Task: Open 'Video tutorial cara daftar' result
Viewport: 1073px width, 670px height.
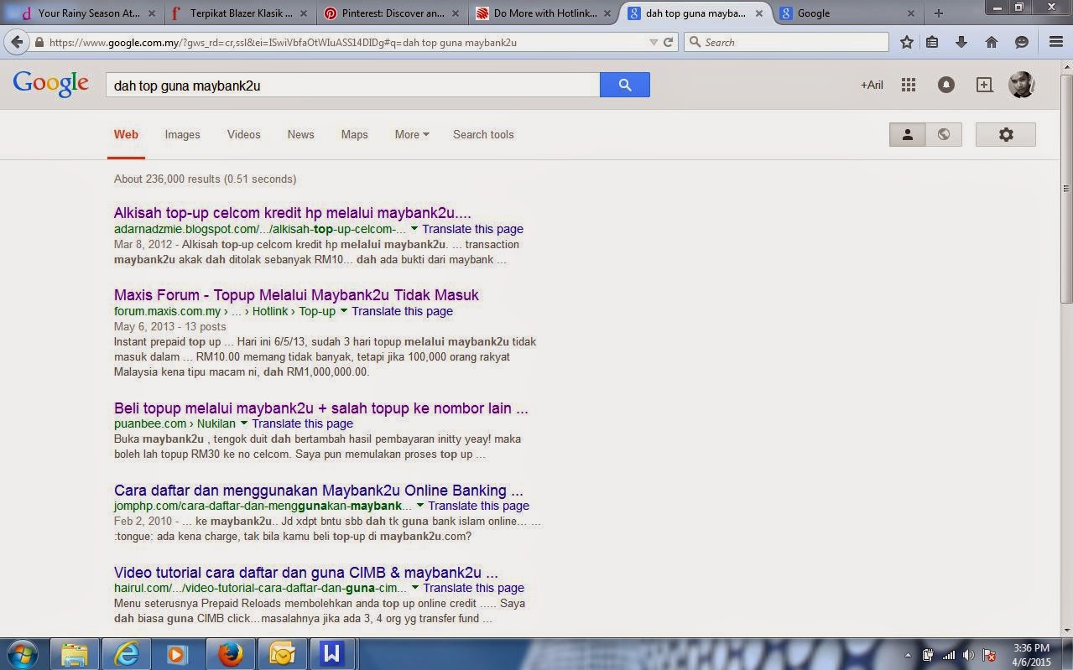Action: pos(306,573)
